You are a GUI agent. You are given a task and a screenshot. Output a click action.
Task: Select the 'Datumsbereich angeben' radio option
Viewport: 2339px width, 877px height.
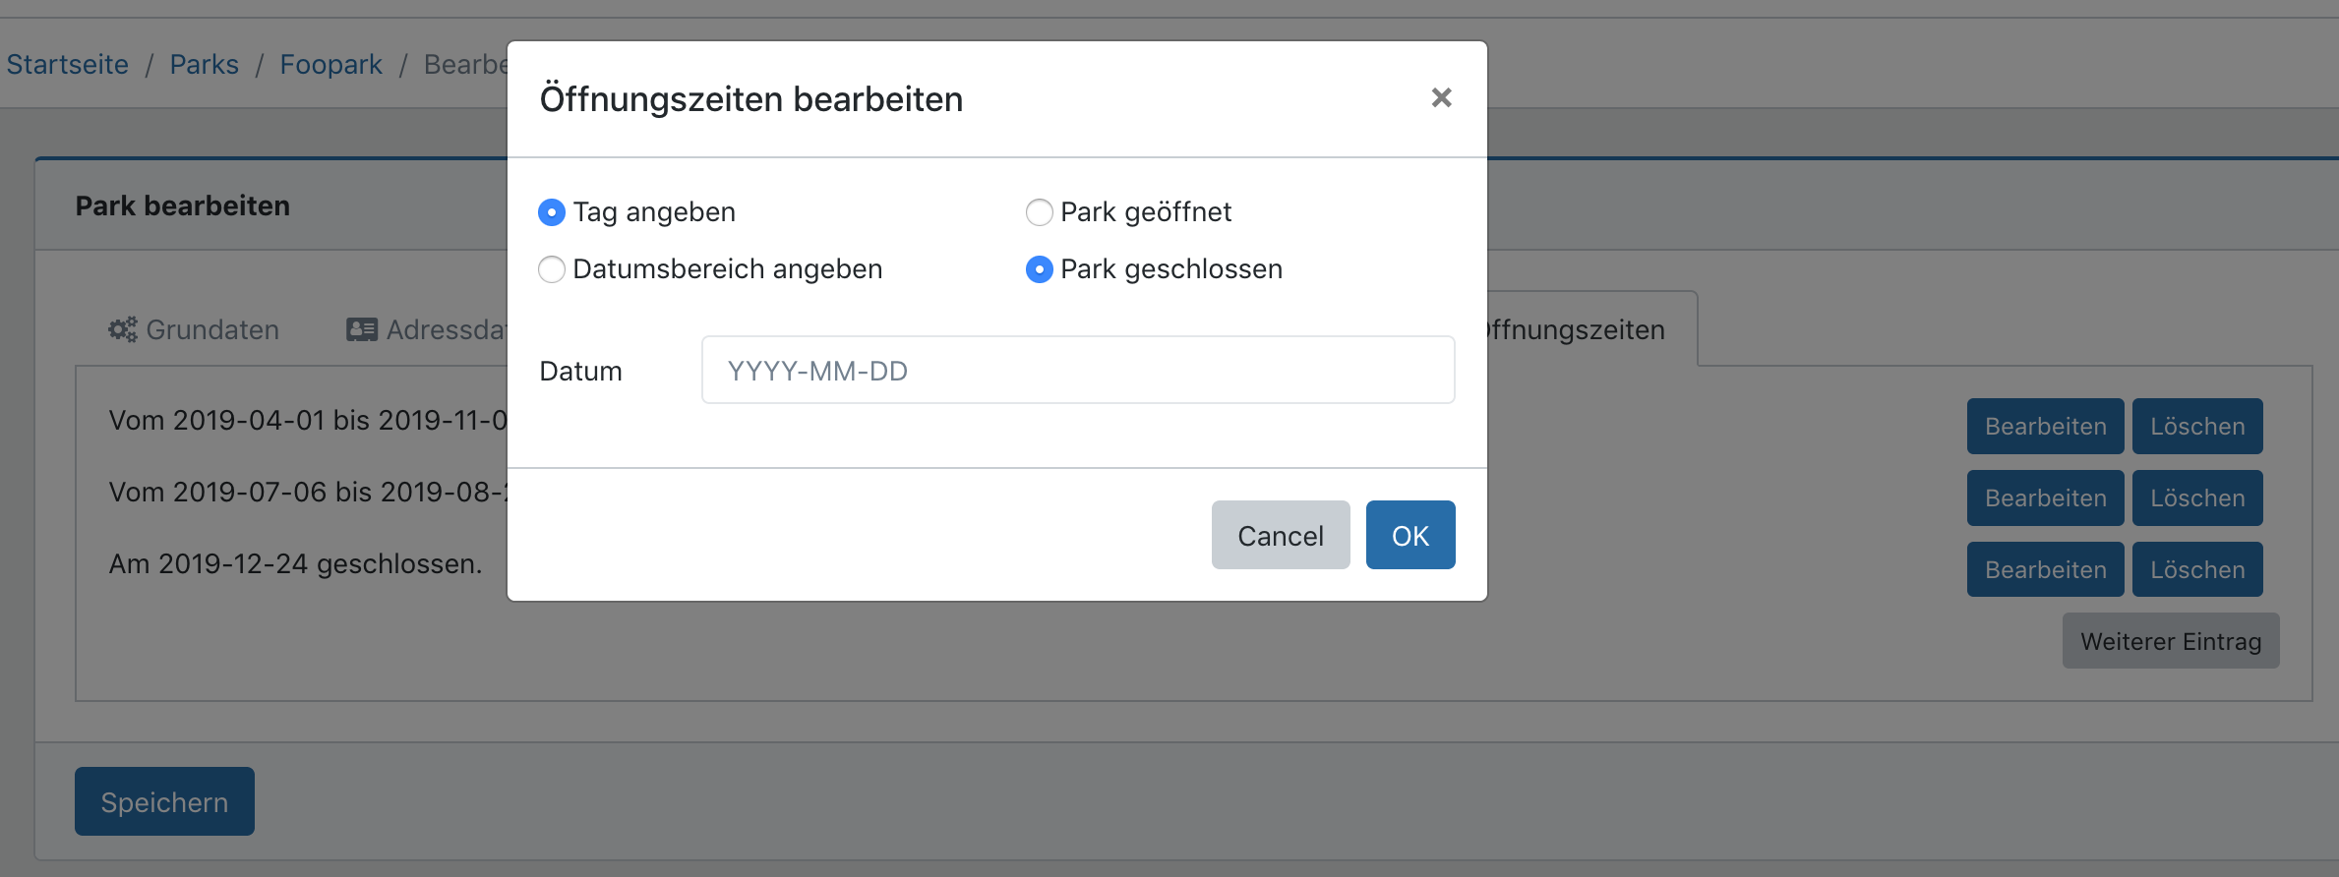[x=552, y=269]
